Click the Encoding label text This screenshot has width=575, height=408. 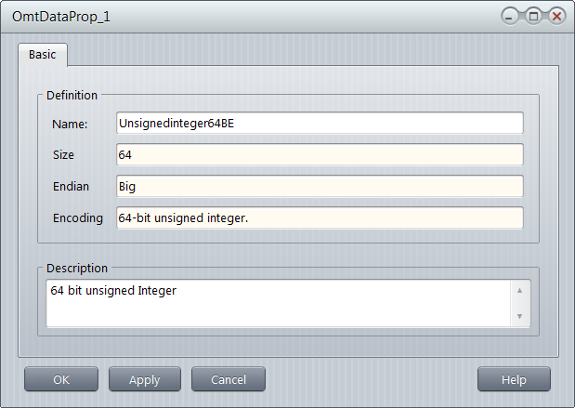point(78,217)
